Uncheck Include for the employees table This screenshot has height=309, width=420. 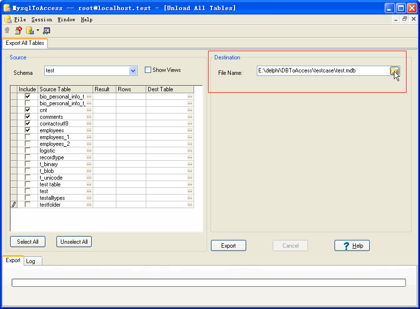pos(28,130)
